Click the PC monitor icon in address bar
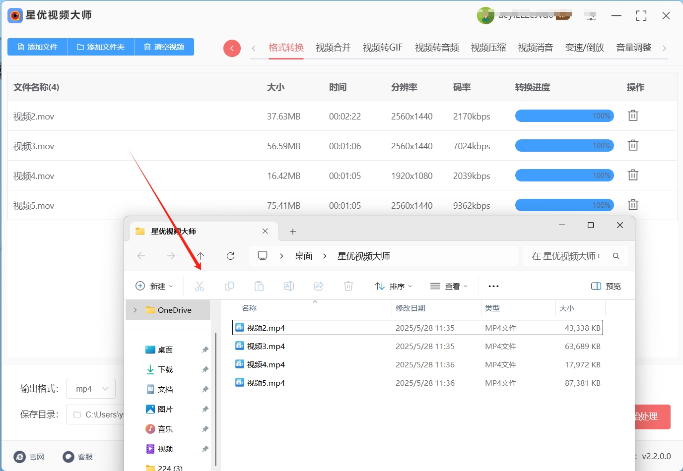This screenshot has width=683, height=471. pos(263,256)
